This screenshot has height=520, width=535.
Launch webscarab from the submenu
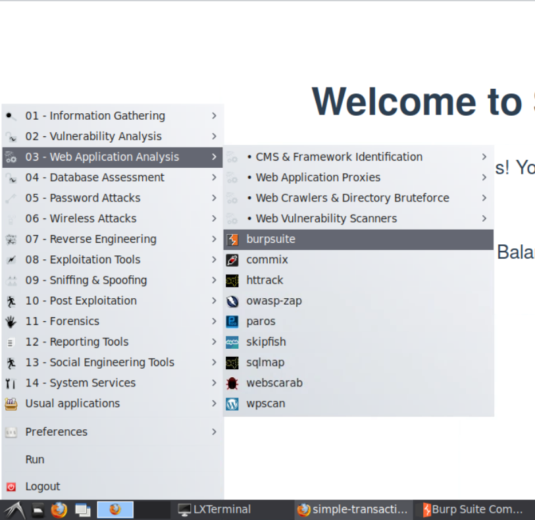coord(358,383)
